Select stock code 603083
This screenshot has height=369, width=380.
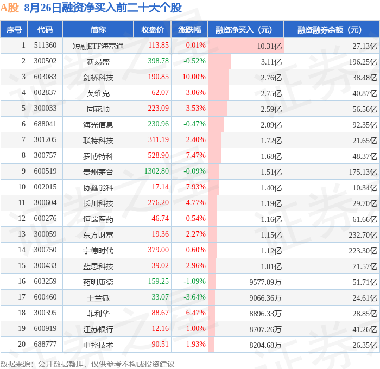point(45,77)
